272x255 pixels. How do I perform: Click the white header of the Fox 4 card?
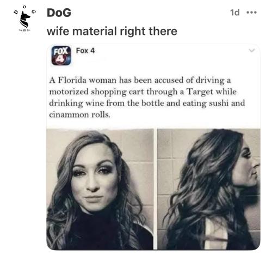pyautogui.click(x=153, y=56)
